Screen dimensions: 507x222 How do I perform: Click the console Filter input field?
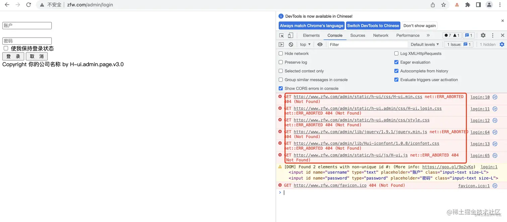(368, 44)
